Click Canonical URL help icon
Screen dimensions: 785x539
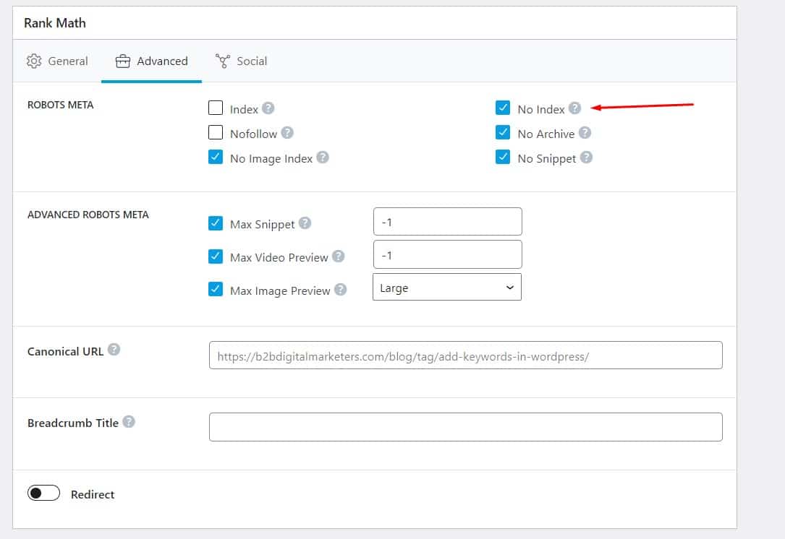(114, 350)
